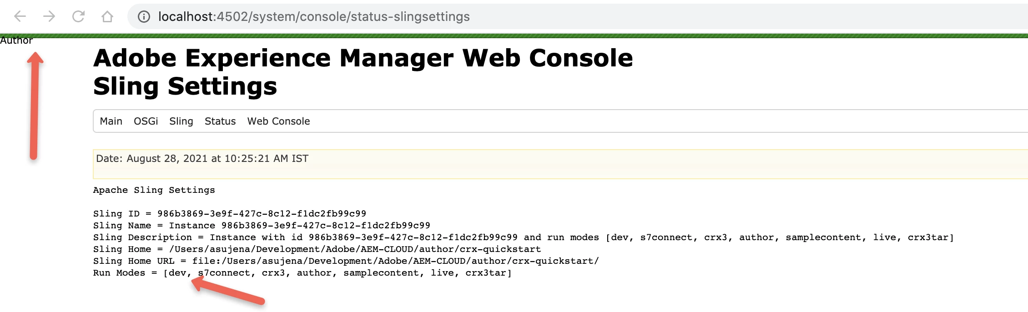Click the Run Modes line
This screenshot has height=312, width=1028.
point(302,273)
